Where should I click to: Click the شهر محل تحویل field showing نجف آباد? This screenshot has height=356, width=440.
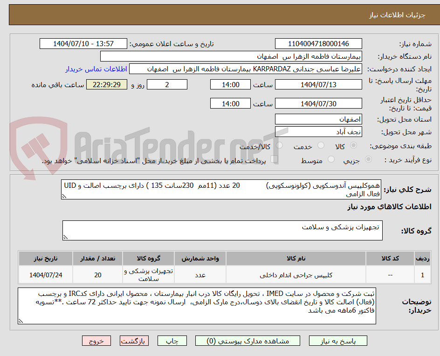pos(318,132)
